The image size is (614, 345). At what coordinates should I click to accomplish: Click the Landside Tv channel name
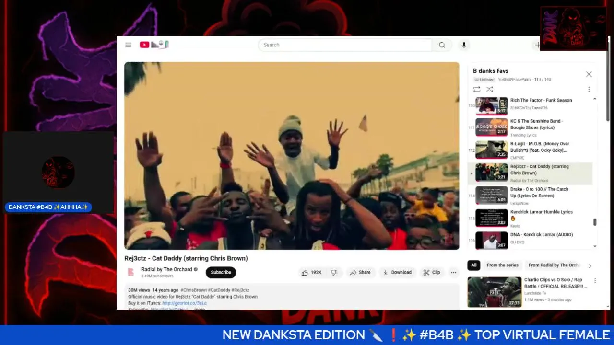coord(535,293)
